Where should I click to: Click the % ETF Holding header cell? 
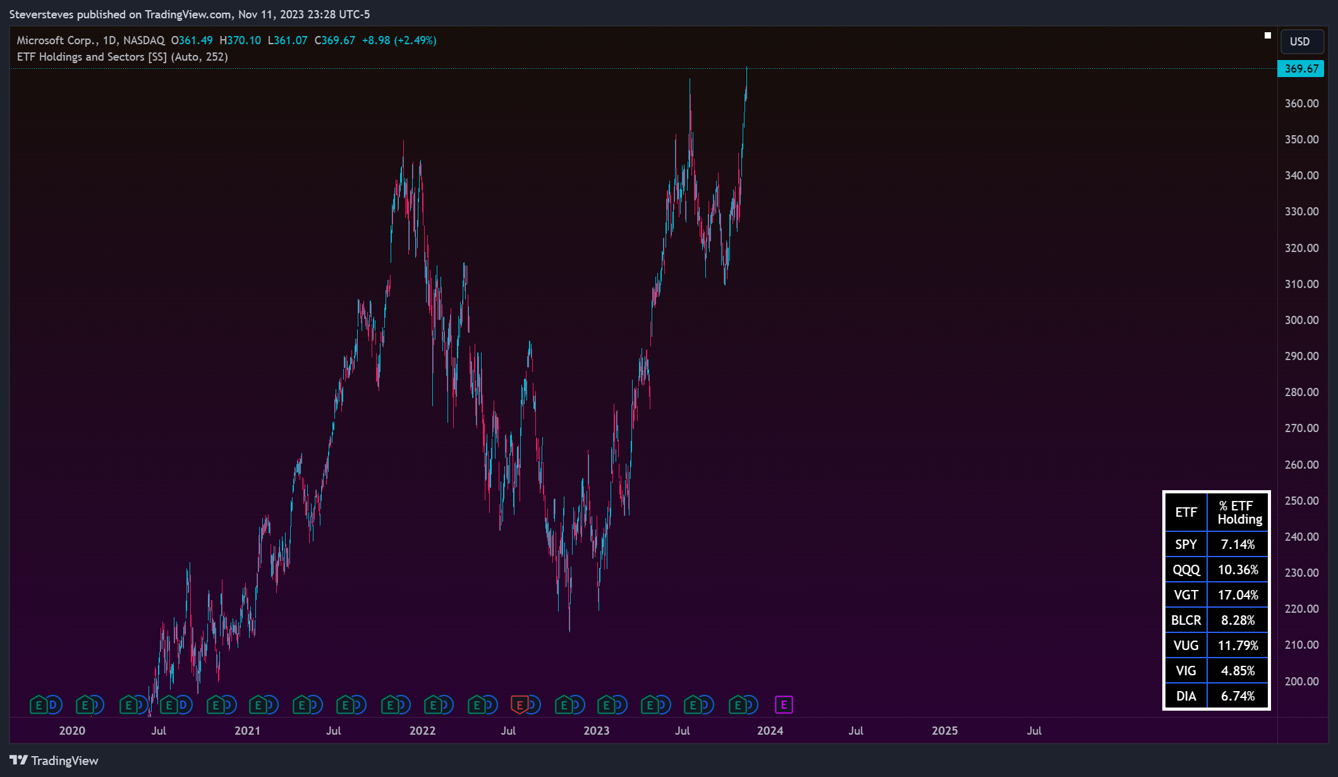[x=1238, y=512]
